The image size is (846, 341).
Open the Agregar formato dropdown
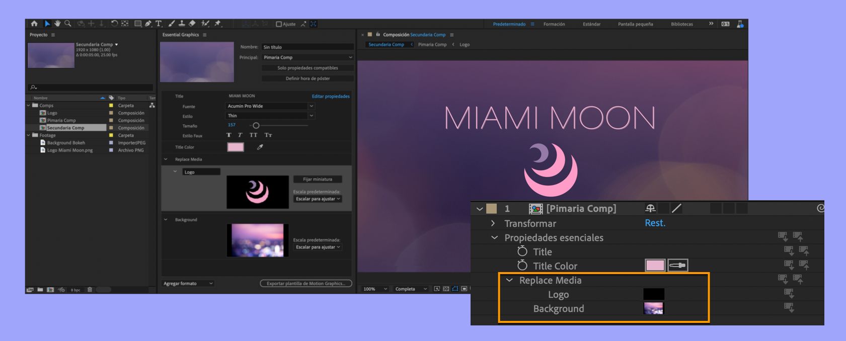188,284
